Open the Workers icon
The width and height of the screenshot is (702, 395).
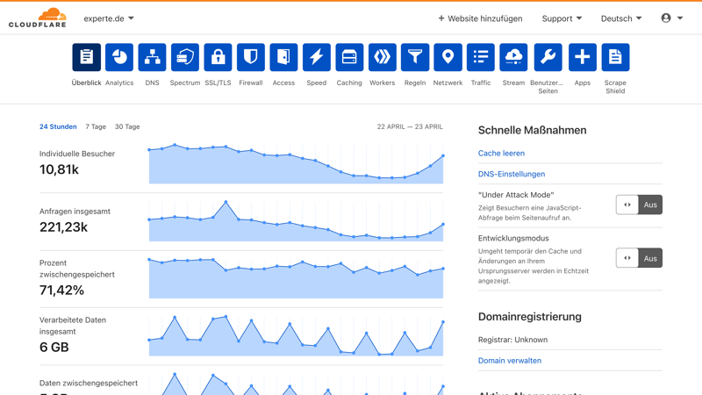[383, 57]
